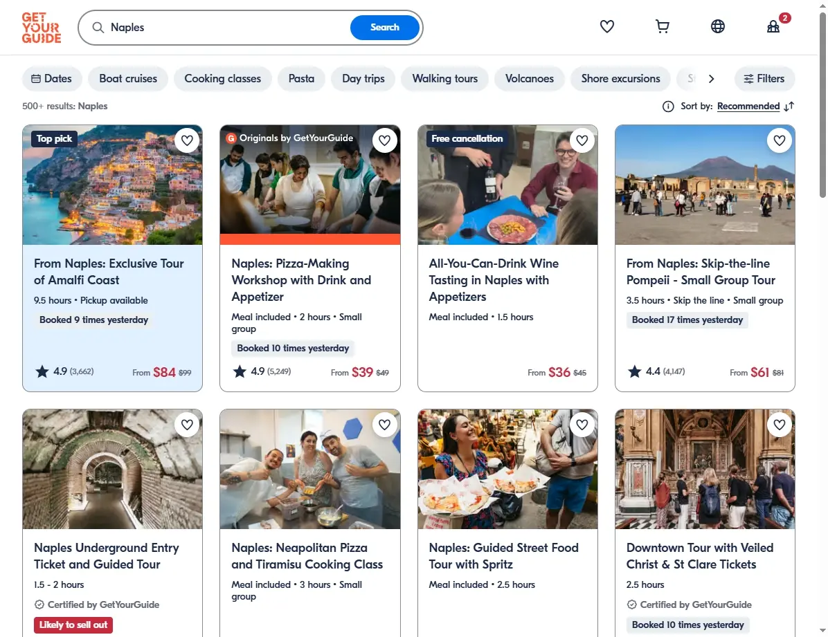Open the Dates filter picker
Image resolution: width=828 pixels, height=637 pixels.
pyautogui.click(x=52, y=79)
